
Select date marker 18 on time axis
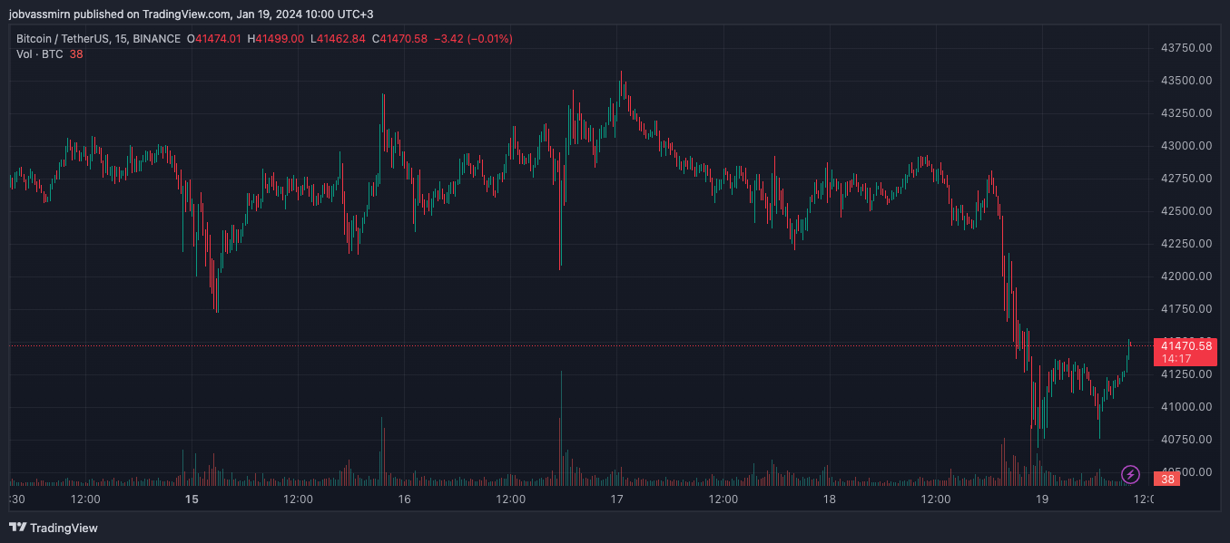pyautogui.click(x=829, y=499)
